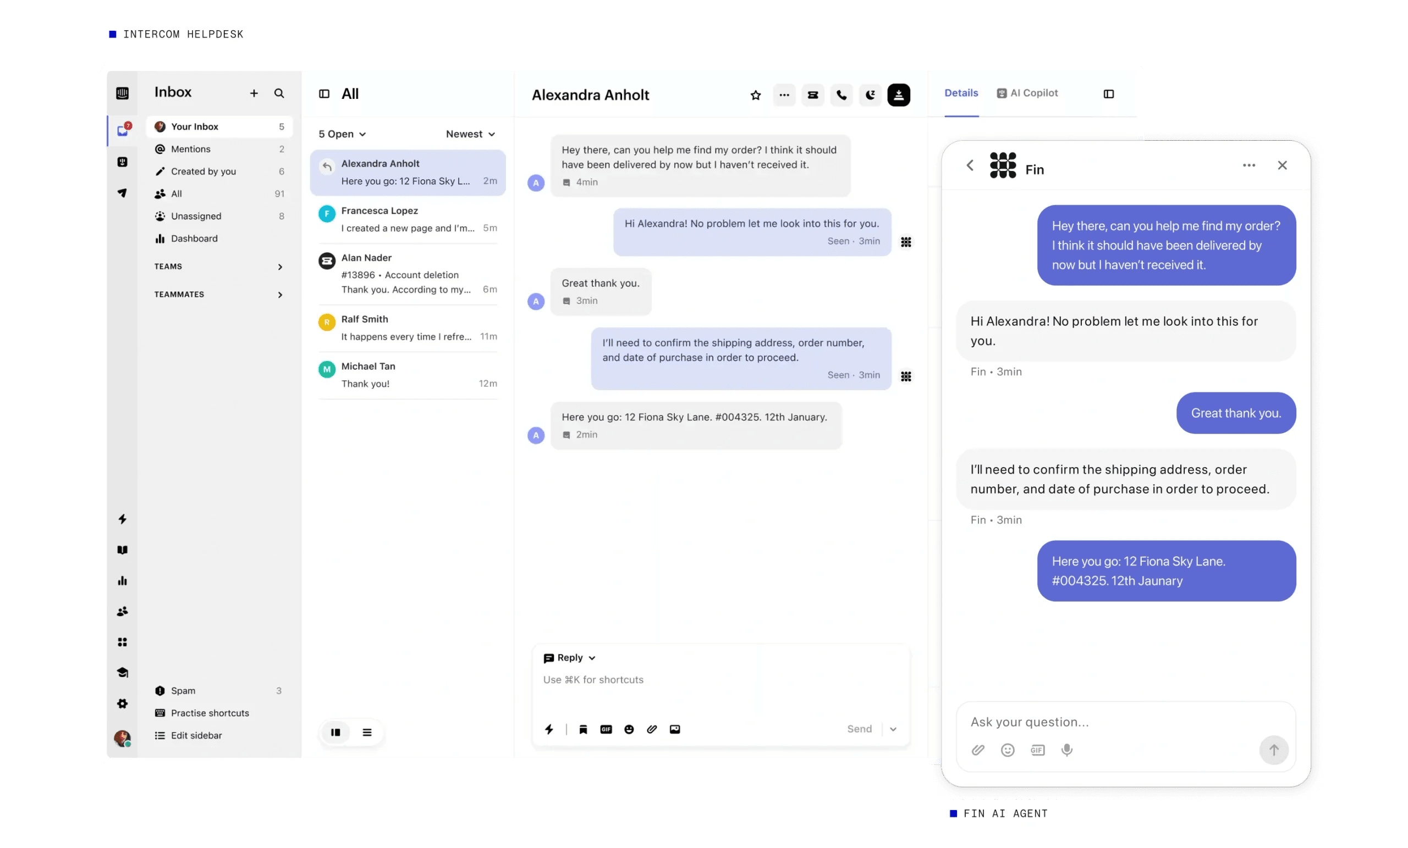Switch to compact list view layout

coord(367,732)
